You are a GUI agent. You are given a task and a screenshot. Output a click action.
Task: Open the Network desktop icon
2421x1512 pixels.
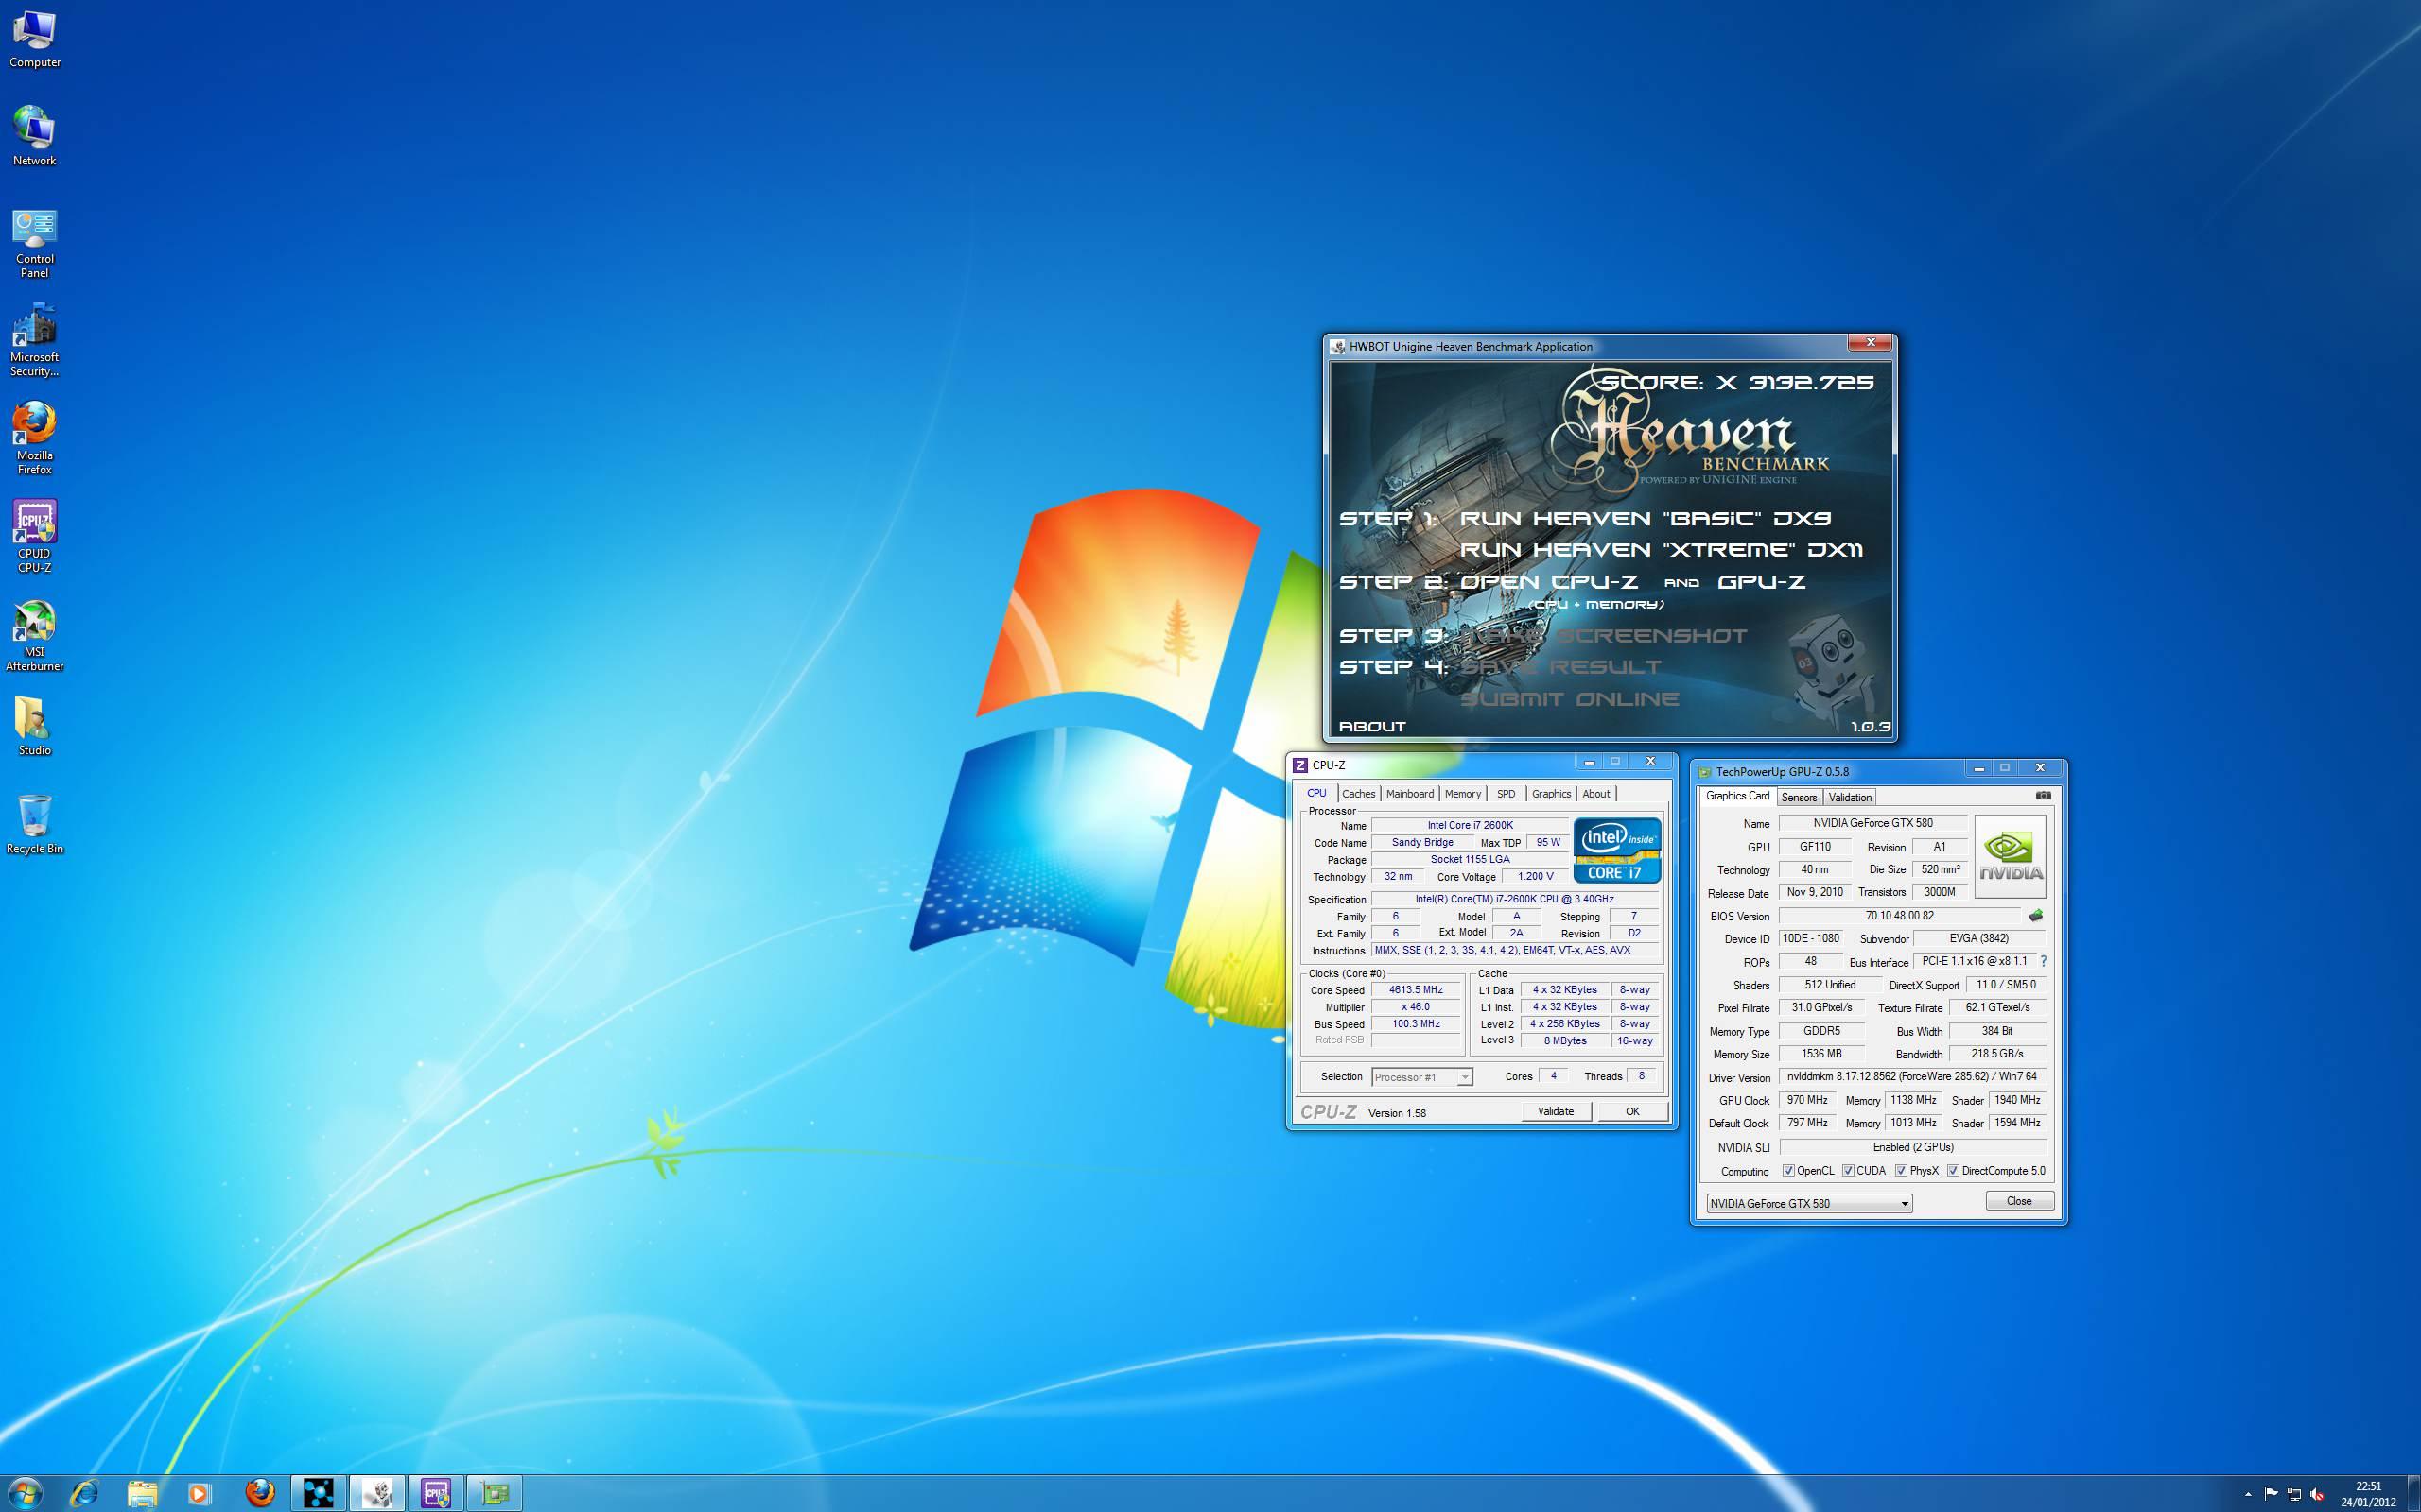tap(34, 136)
